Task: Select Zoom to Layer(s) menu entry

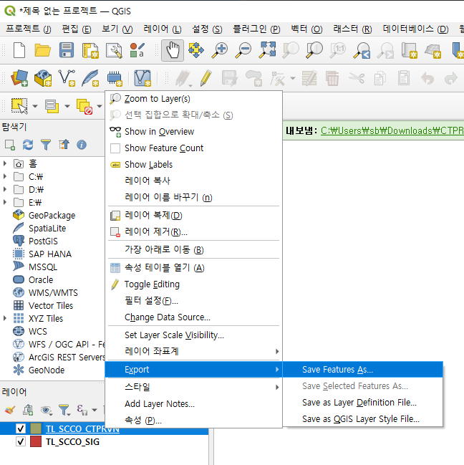Action: (193, 99)
